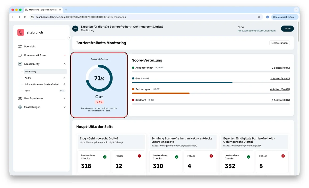The height and width of the screenshot is (188, 309).
Task: Open the 0 Seiten link for Schlecht
Action: pos(281,100)
